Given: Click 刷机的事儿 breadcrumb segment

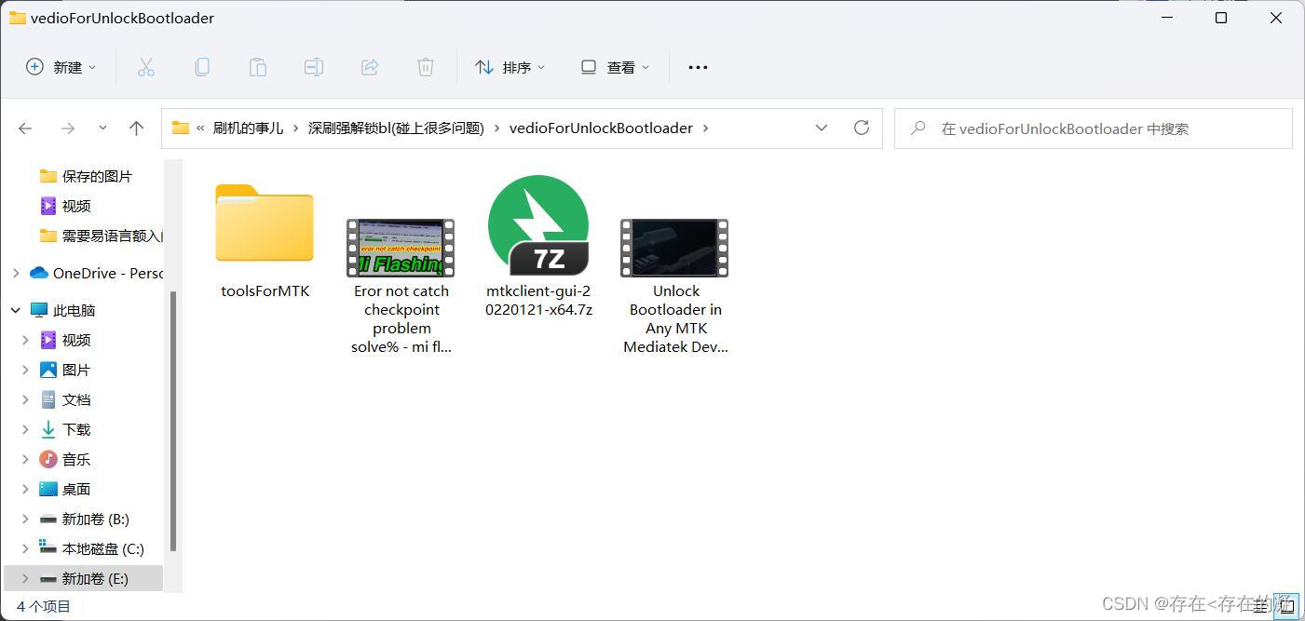Looking at the screenshot, I should tap(248, 128).
